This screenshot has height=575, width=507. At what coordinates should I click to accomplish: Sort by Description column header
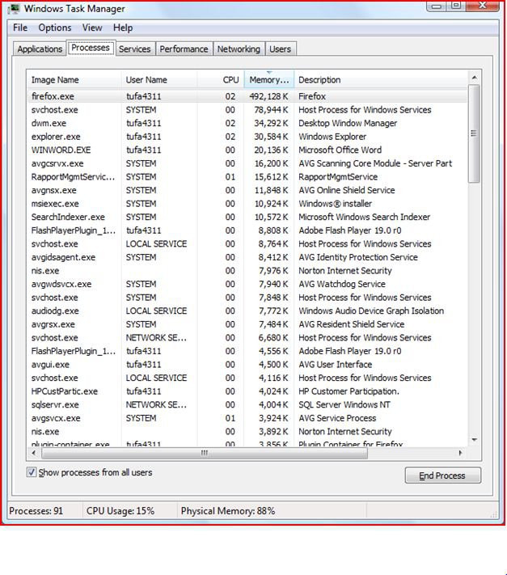pyautogui.click(x=381, y=80)
